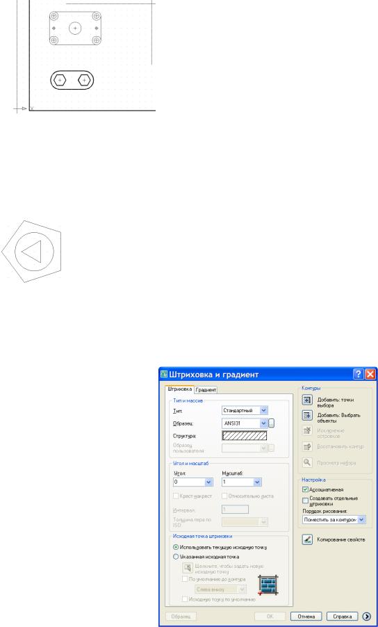Open the Слева внизу dropdown
Image resolution: width=378 pixels, height=627 pixels.
220,589
